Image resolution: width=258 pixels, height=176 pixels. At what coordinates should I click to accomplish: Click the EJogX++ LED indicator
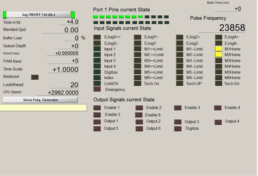[x=97, y=37]
